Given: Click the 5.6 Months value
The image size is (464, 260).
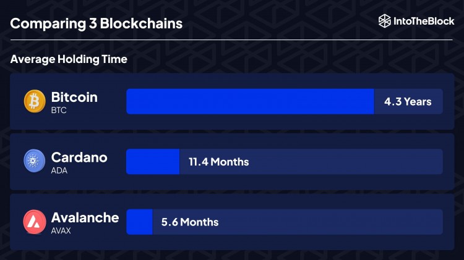Looking at the screenshot, I should tap(190, 222).
